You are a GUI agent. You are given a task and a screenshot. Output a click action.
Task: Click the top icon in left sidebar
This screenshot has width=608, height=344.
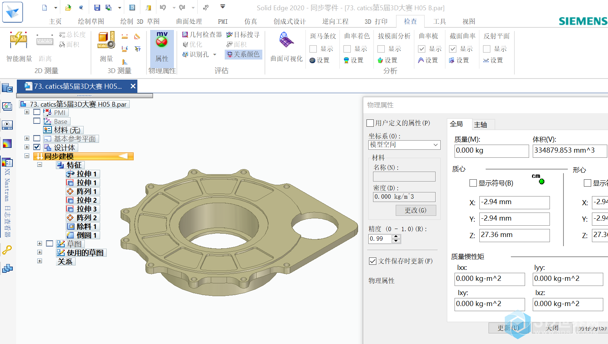[x=7, y=88]
